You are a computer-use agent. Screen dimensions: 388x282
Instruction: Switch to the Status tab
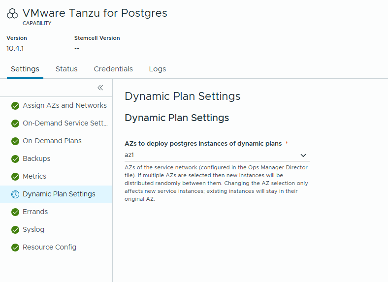(x=66, y=69)
